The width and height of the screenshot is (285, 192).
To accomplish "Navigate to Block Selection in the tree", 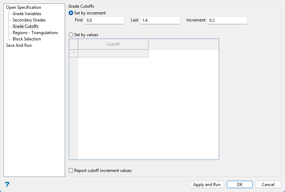I will tap(27, 39).
